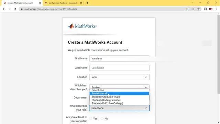
Task: Click the page vertical scrollbar
Action: [219, 54]
